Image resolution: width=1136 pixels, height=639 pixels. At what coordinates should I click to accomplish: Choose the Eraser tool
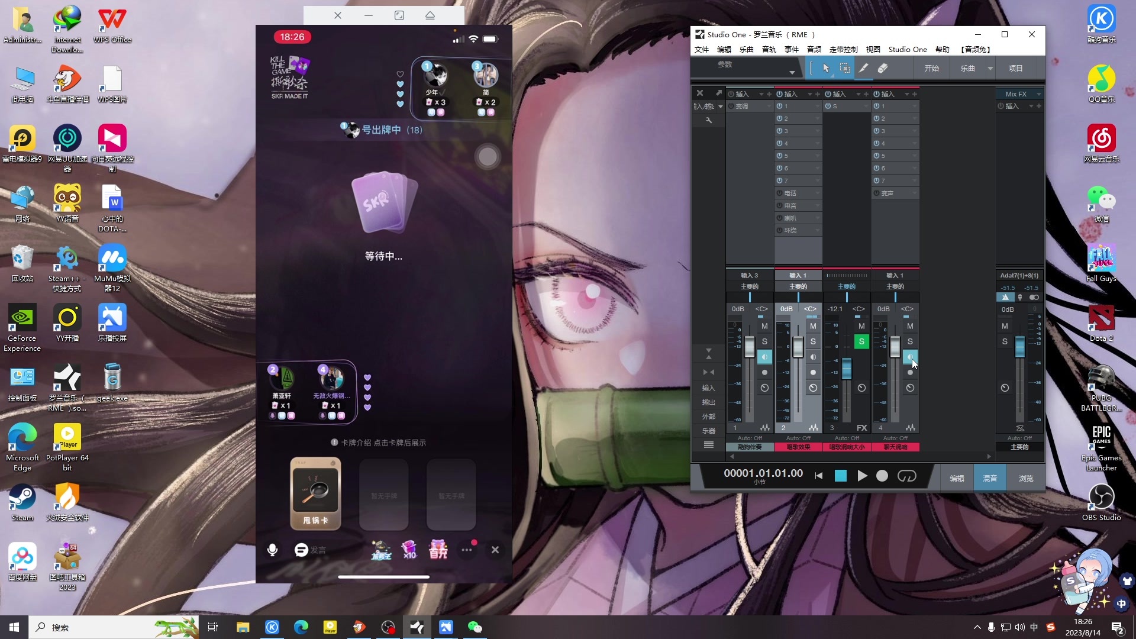click(x=883, y=69)
